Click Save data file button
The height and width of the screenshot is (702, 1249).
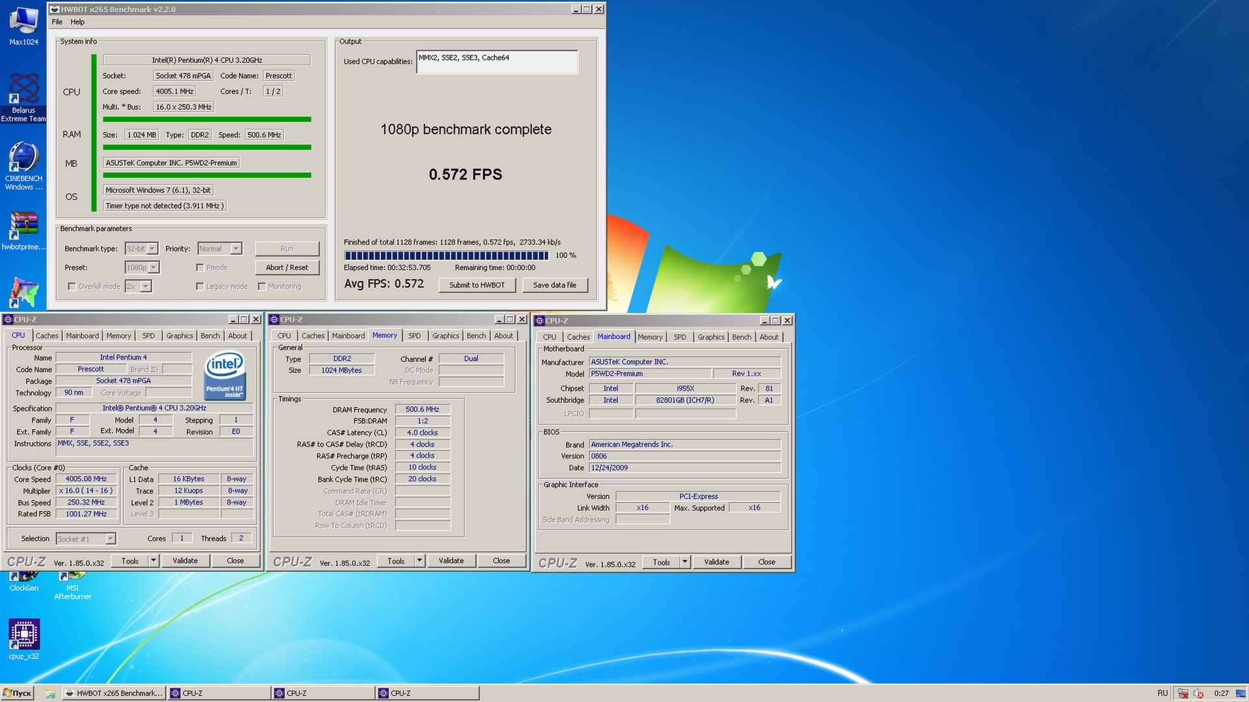[x=555, y=285]
